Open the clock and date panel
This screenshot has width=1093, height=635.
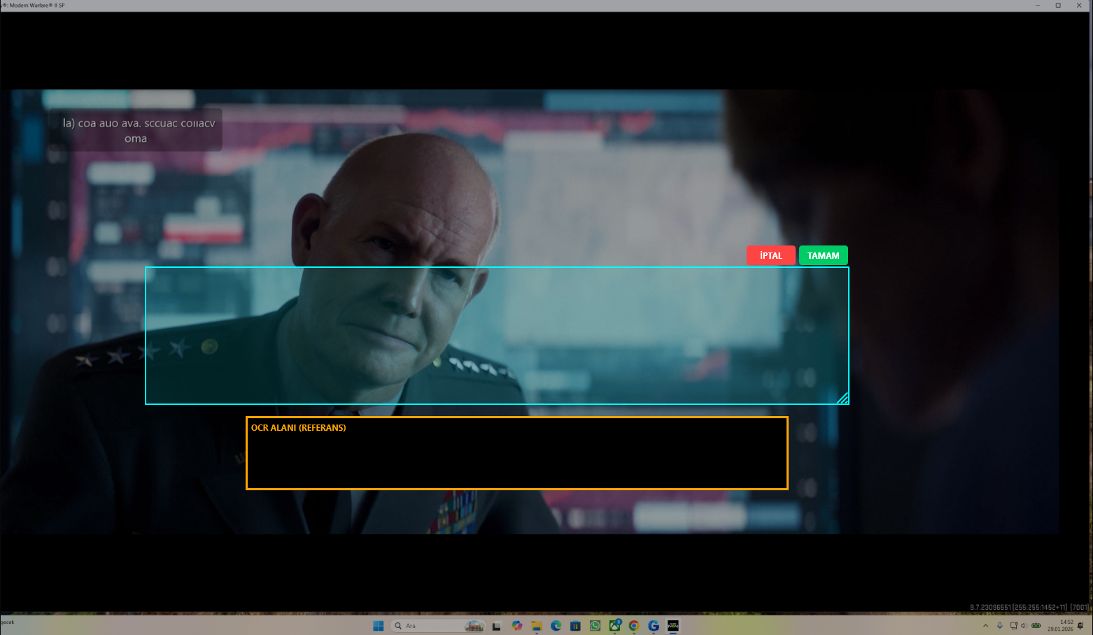pos(1060,625)
